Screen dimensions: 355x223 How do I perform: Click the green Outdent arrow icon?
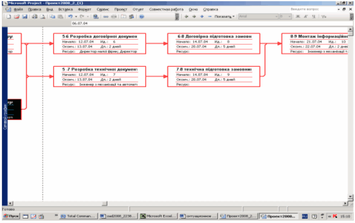186,17
